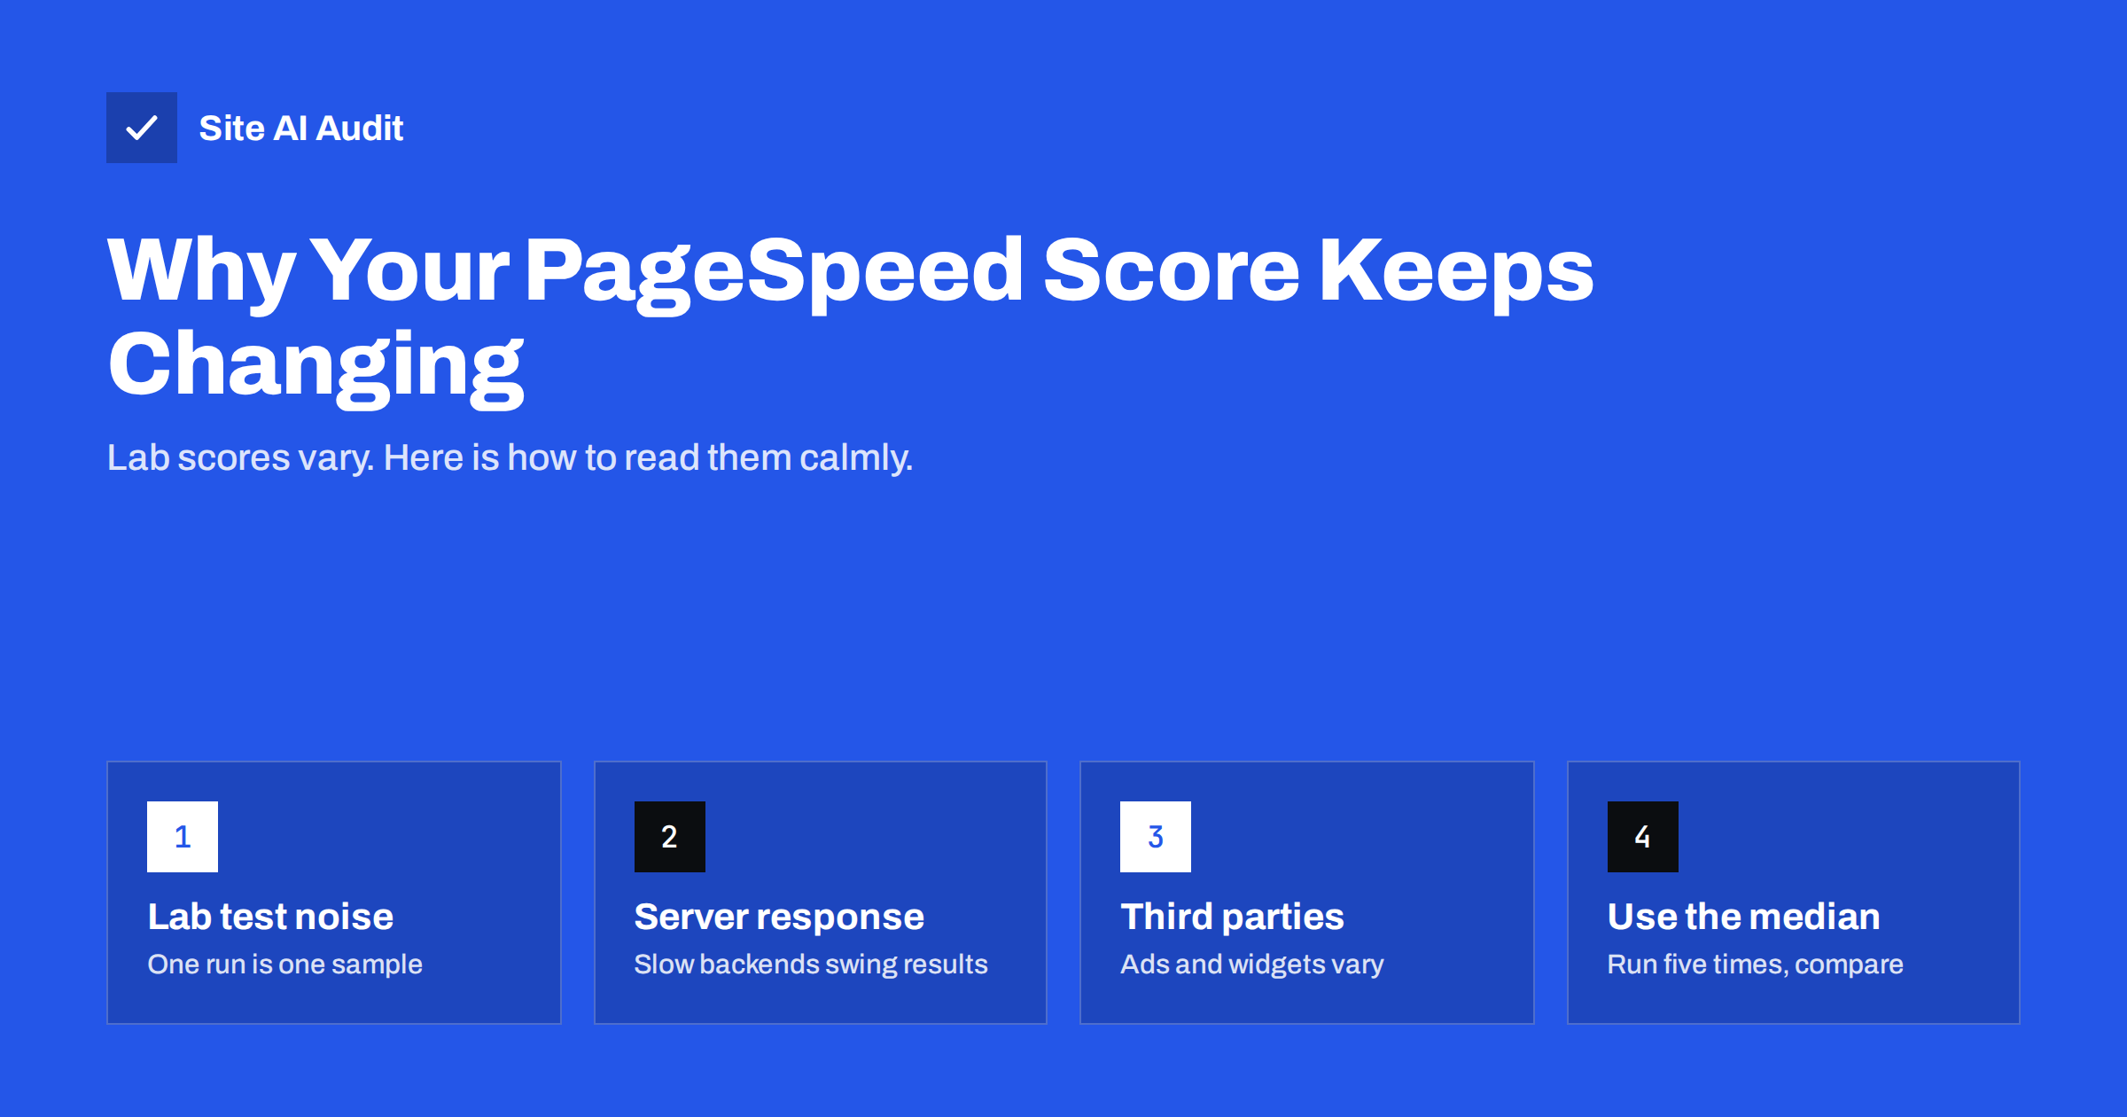Click the subtitle "Lab scores vary. Here is how to read them calmly."
This screenshot has height=1117, width=2127.
click(x=510, y=457)
